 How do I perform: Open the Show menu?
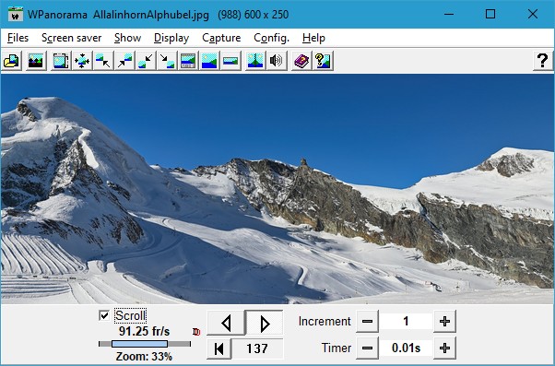[127, 38]
